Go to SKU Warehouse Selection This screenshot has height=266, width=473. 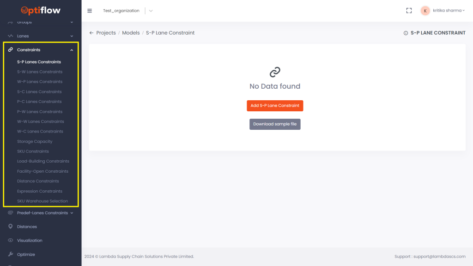click(42, 201)
